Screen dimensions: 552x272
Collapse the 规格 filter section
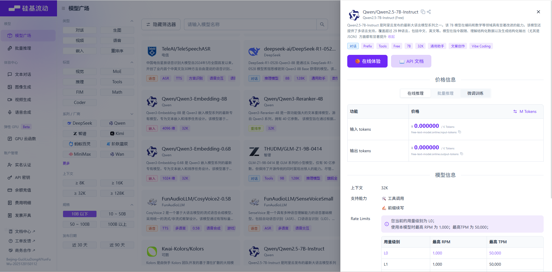[x=132, y=205]
